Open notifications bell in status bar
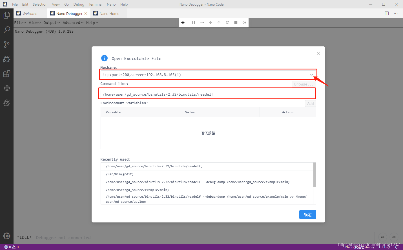403x250 pixels. [397, 247]
